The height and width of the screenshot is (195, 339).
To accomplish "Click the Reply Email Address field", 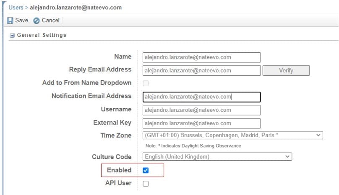I will [201, 71].
